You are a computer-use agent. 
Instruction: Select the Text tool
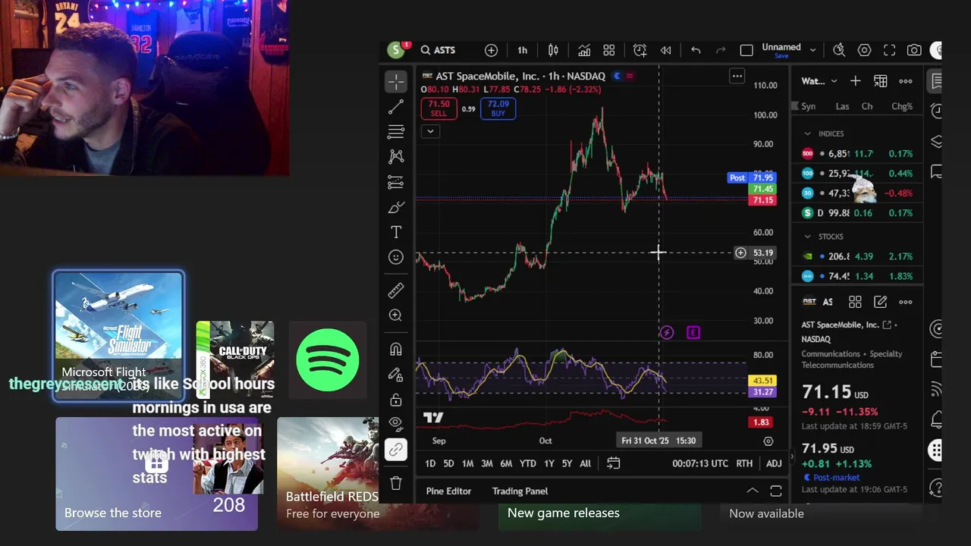click(396, 232)
